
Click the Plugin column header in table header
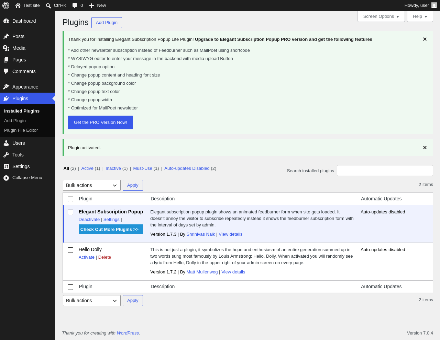(x=86, y=199)
